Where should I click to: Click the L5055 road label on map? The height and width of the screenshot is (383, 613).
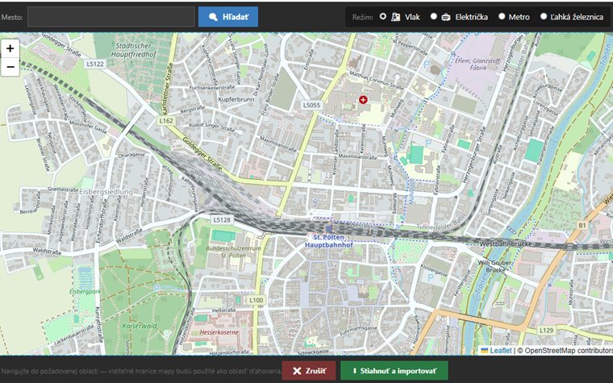pos(311,105)
